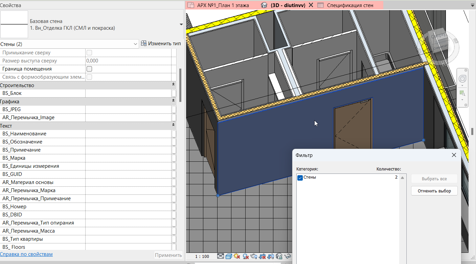This screenshot has width=476, height=264.
Task: Switch to АРХ №1_План 1 этажа tab
Action: pos(223,5)
